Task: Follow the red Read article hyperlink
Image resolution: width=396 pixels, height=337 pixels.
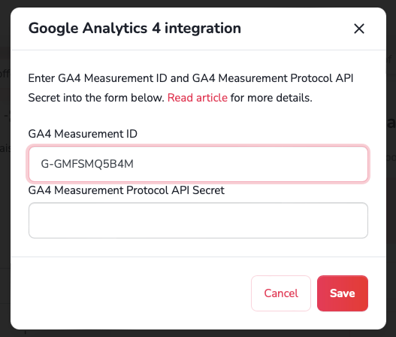Action: tap(197, 98)
